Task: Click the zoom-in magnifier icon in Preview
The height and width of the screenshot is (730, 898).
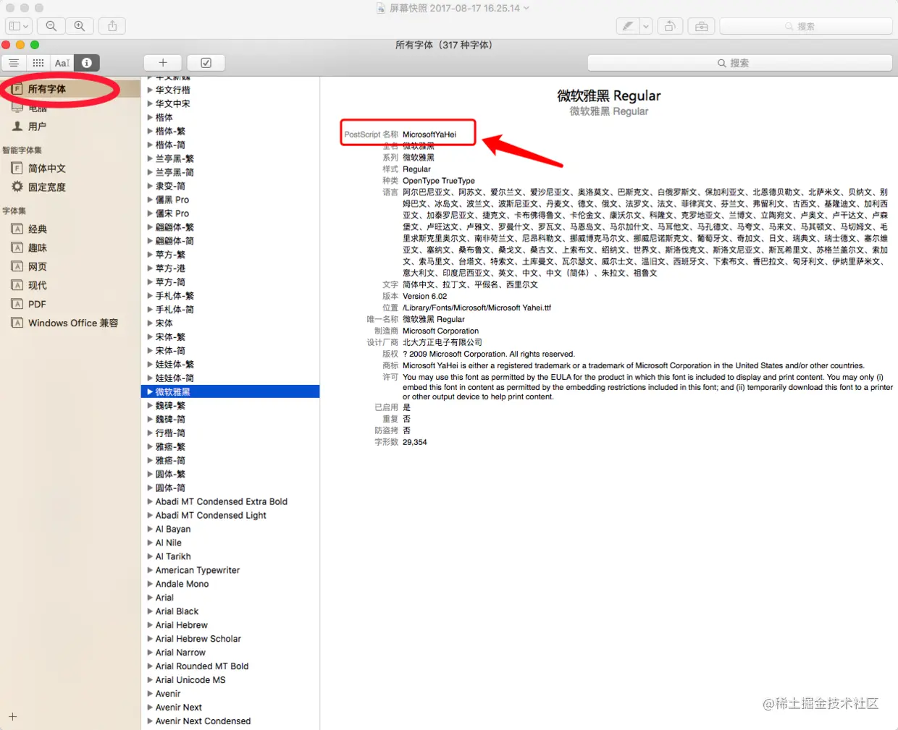Action: (80, 25)
